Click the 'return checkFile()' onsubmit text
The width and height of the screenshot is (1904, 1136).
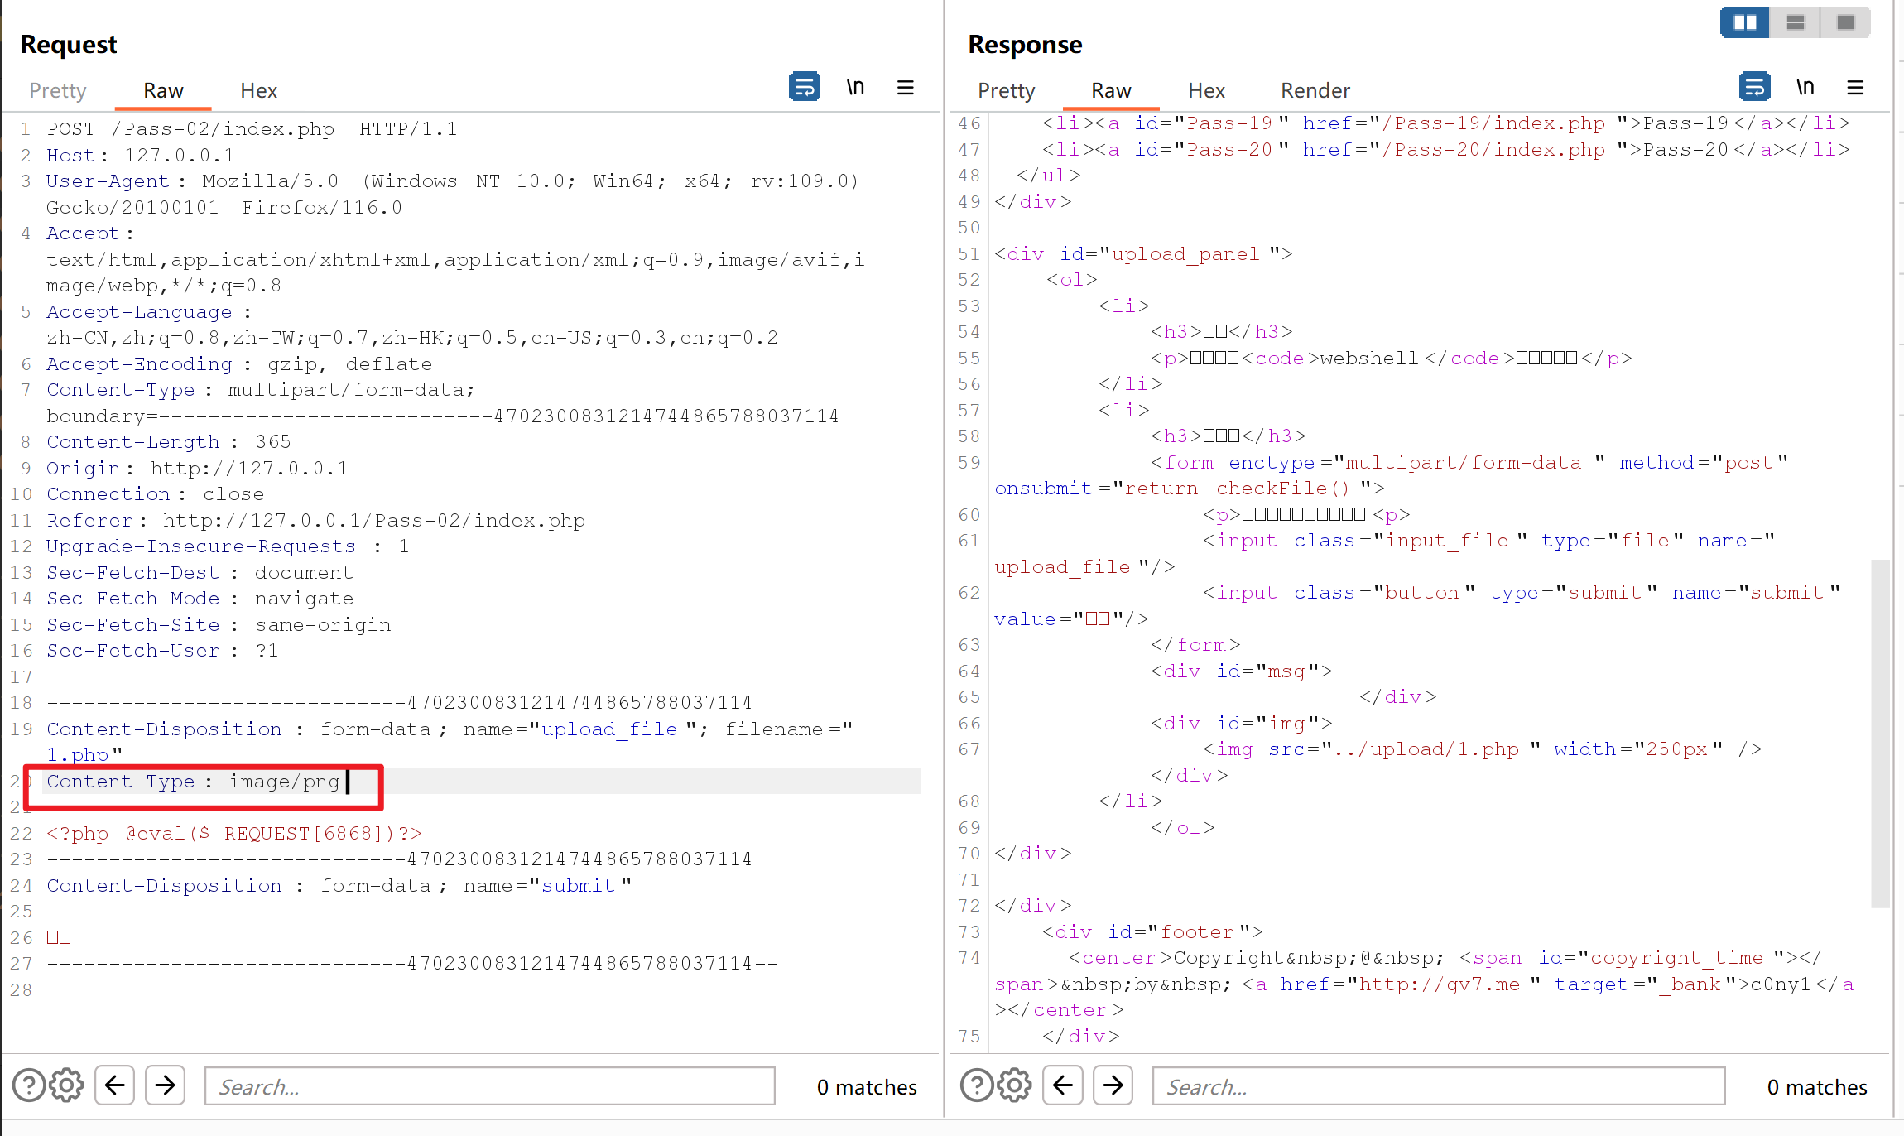1237,489
